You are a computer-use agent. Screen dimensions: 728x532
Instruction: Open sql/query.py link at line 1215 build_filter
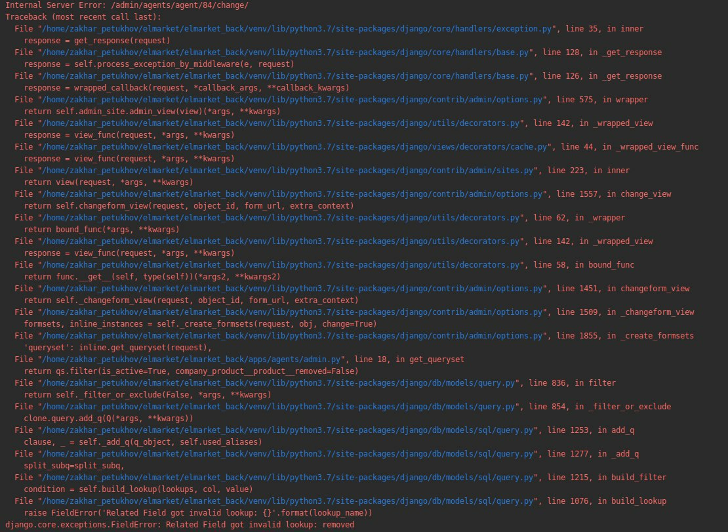pyautogui.click(x=288, y=478)
